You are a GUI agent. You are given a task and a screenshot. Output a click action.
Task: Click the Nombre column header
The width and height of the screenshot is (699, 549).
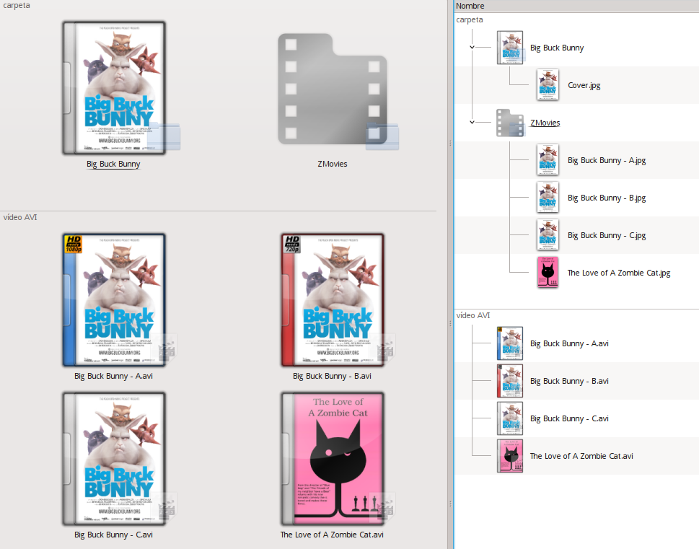(x=576, y=6)
